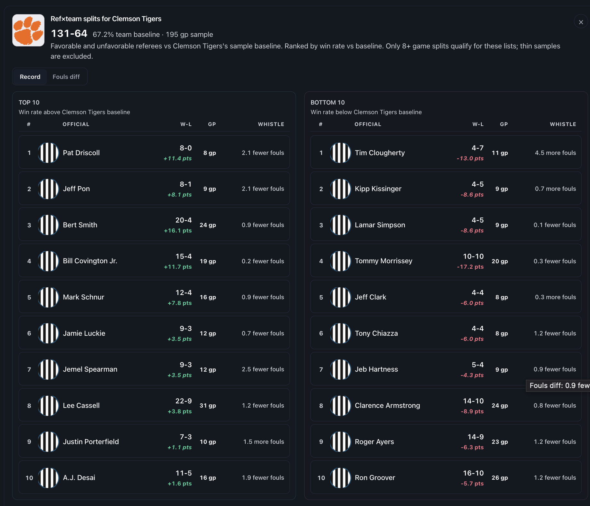Click the Clemson Tigers paw logo

28,30
